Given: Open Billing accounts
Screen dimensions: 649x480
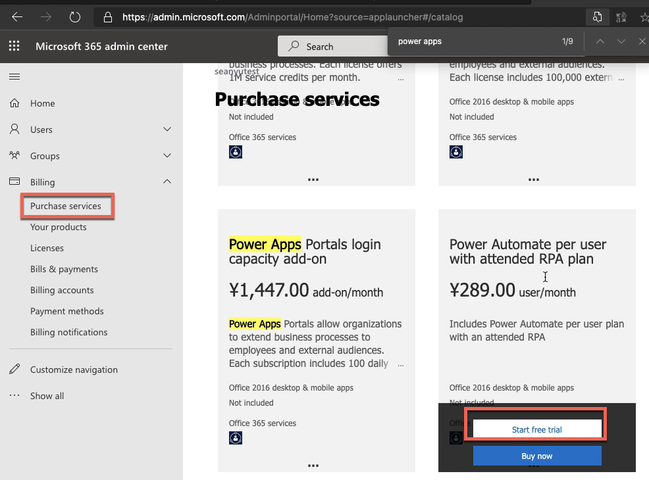Looking at the screenshot, I should [62, 290].
